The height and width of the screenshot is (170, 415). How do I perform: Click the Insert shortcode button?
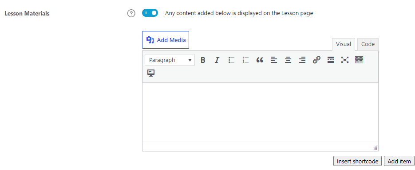[x=358, y=161]
